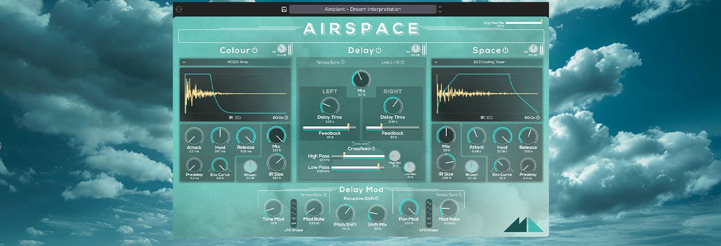The image size is (721, 246).
Task: Click the Left Feedback slider
Action: click(x=330, y=127)
